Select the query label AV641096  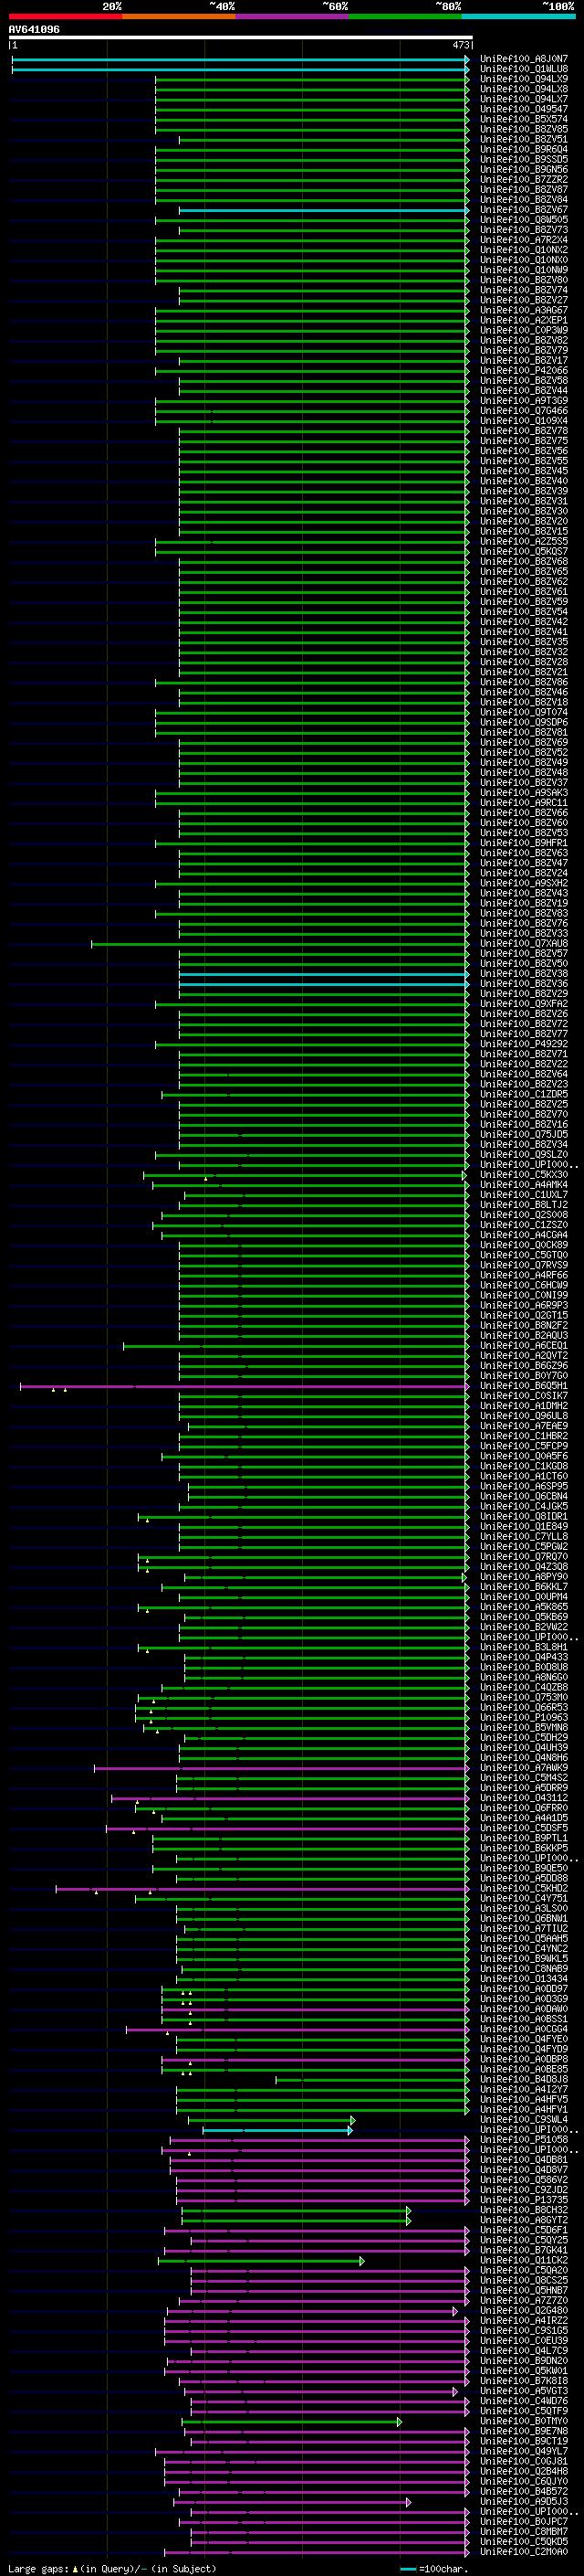tap(34, 29)
